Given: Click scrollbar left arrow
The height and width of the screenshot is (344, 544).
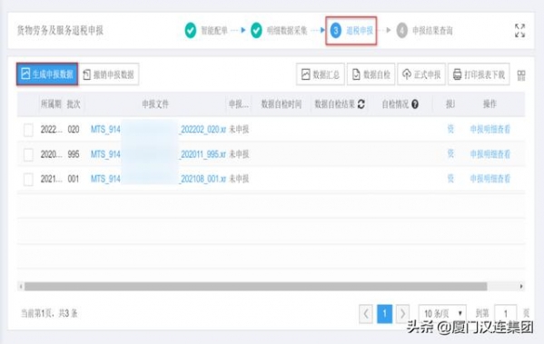Looking at the screenshot, I should [21, 287].
